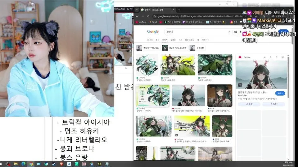This screenshot has width=298, height=167.
Task: Close the image preview panel
Action: pos(282,57)
